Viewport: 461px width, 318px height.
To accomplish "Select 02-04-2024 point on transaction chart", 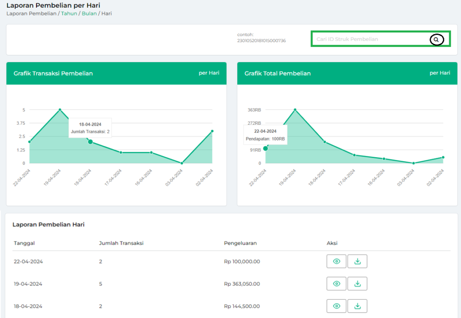I will [x=212, y=131].
